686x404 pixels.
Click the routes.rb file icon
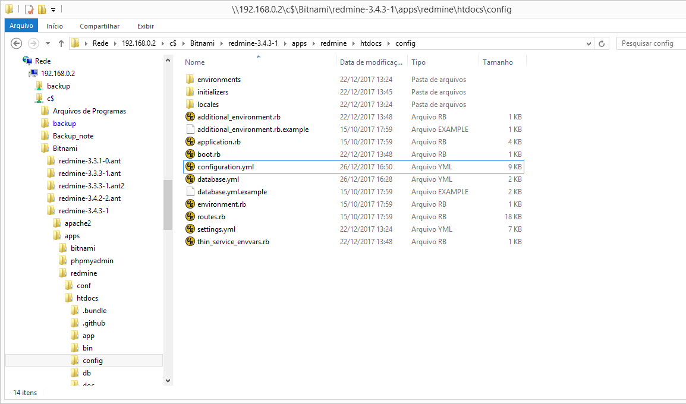click(190, 217)
